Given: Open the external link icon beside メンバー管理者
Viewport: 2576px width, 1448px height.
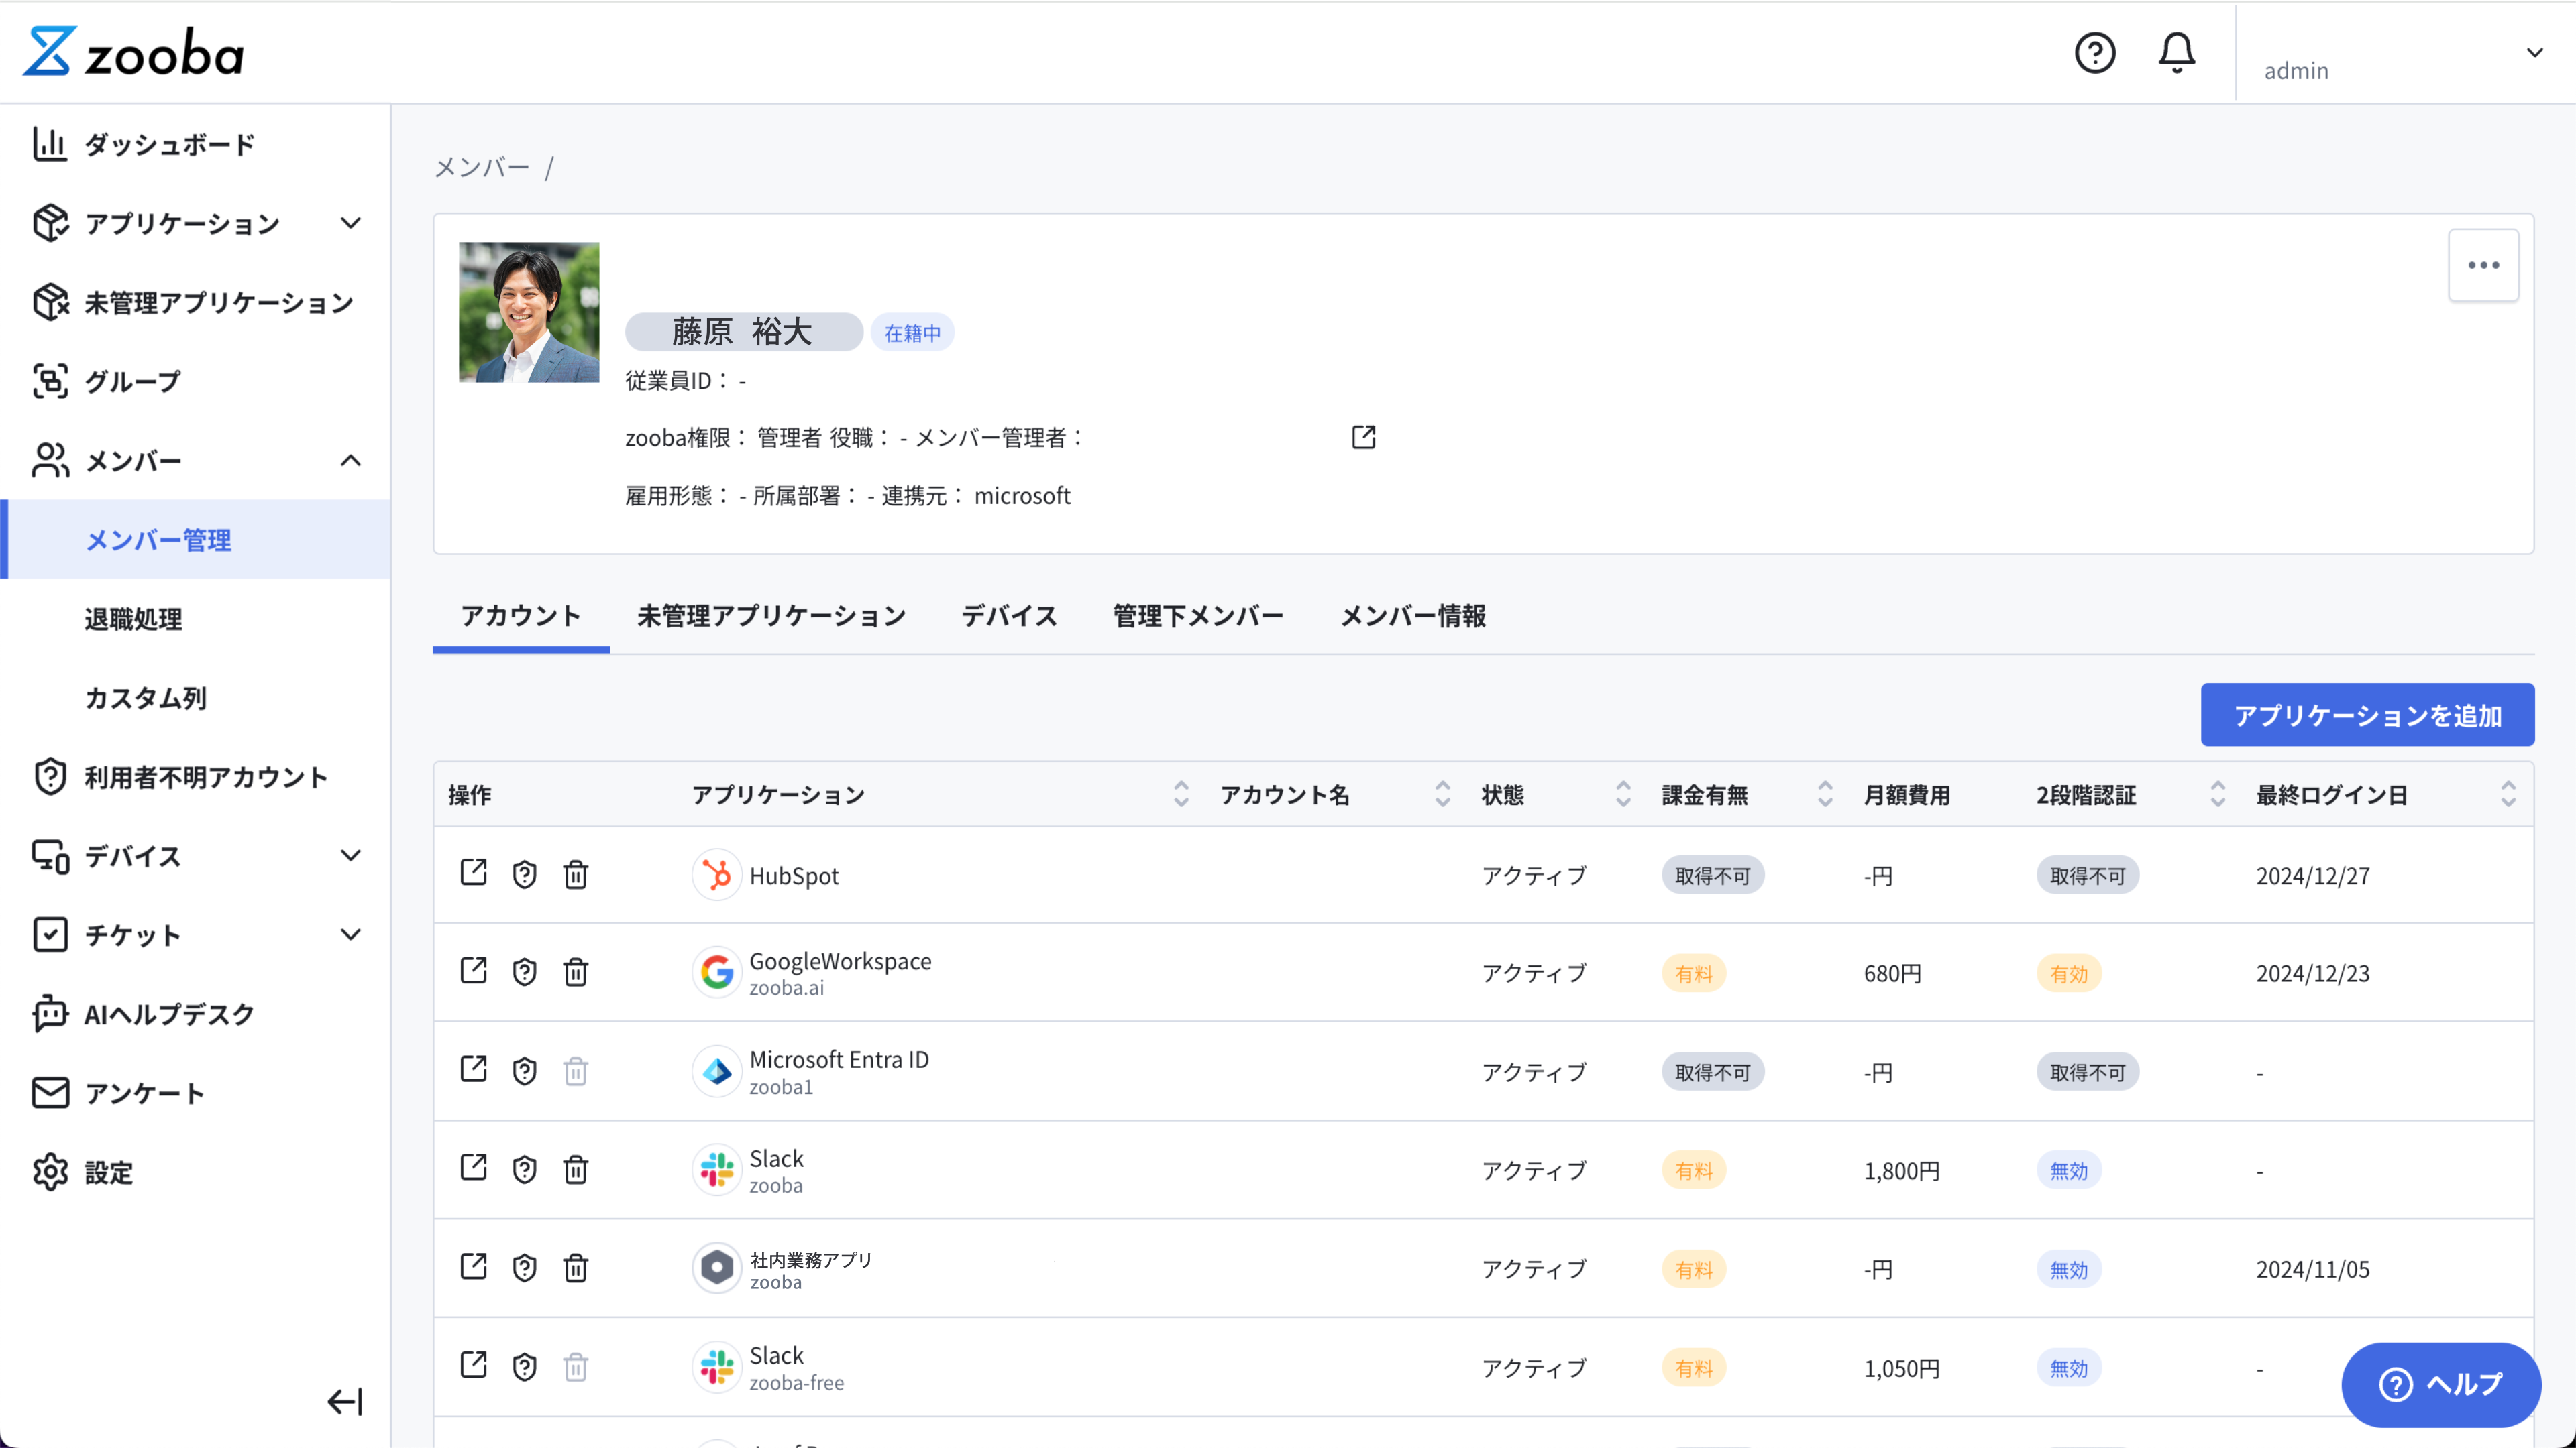Looking at the screenshot, I should coord(1363,436).
